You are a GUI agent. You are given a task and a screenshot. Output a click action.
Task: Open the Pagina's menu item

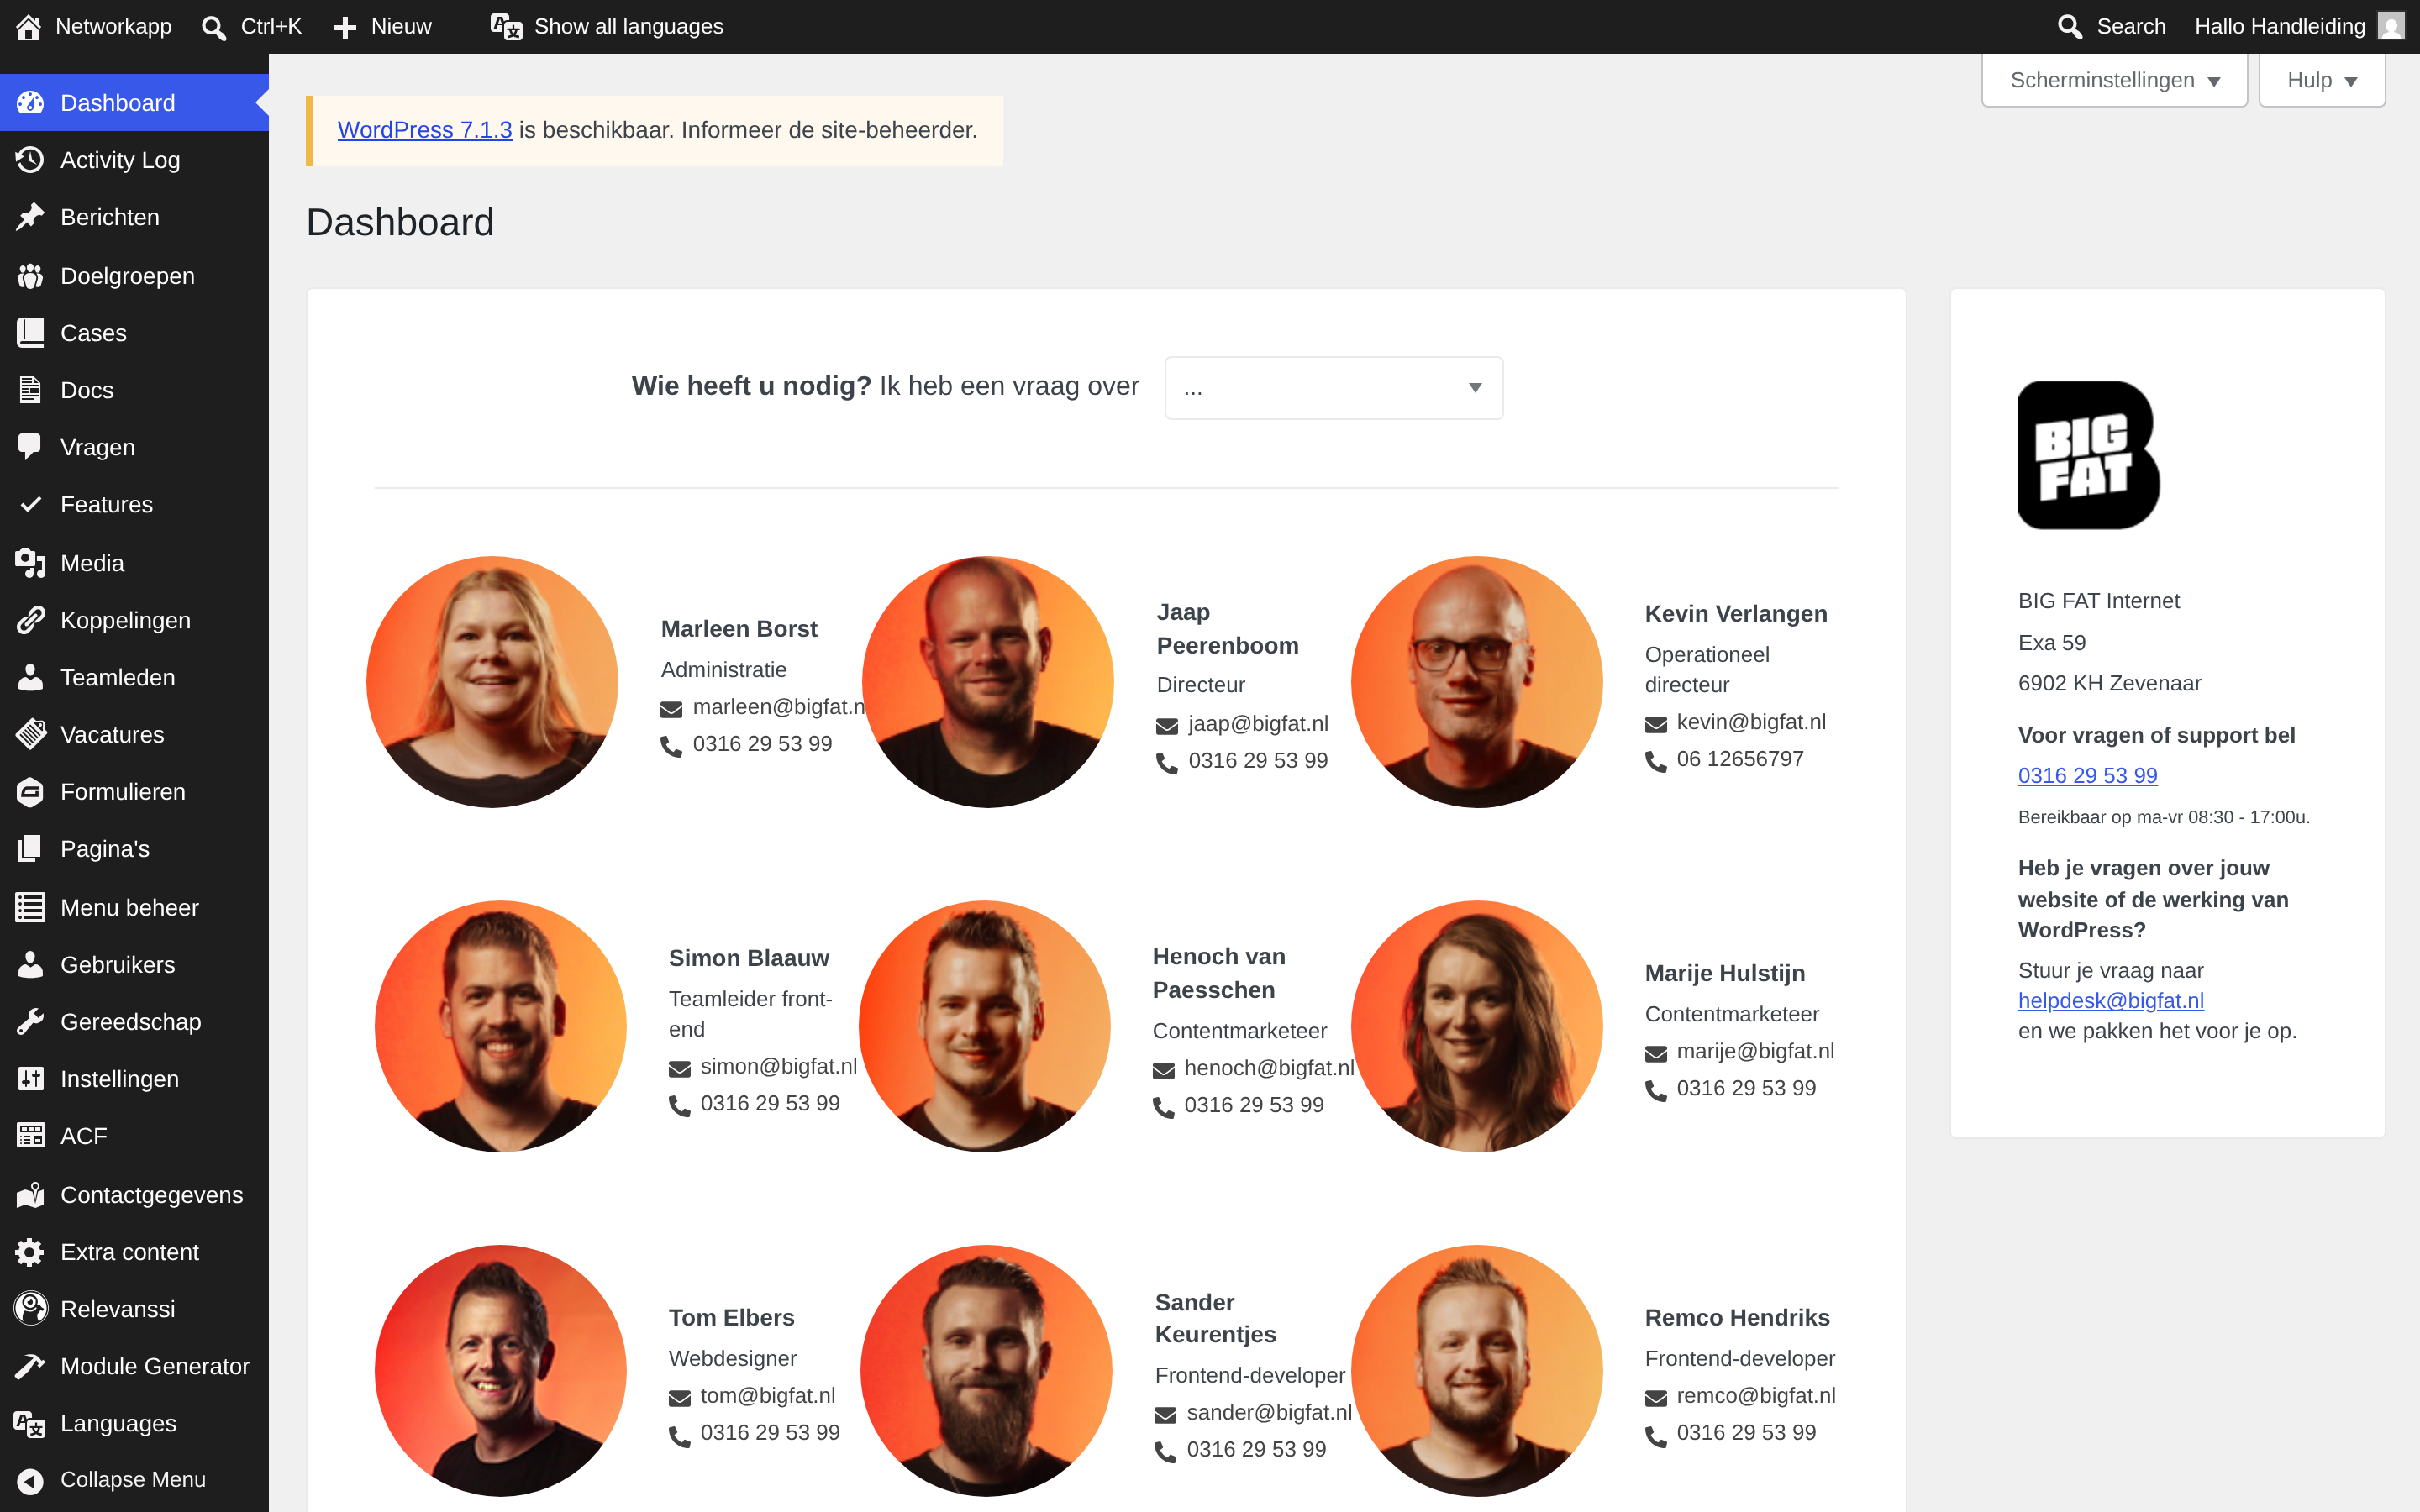click(134, 849)
